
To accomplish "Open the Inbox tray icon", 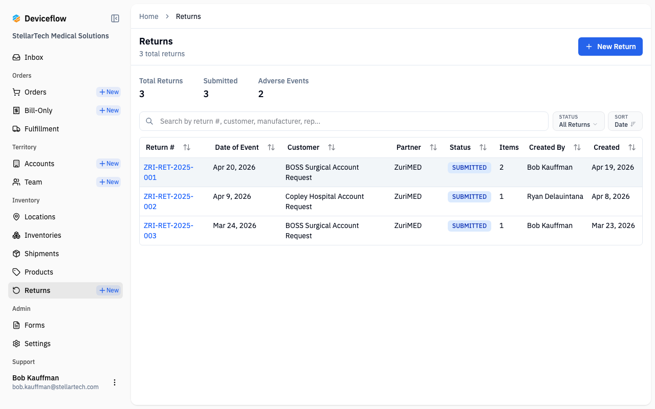I will [x=16, y=57].
